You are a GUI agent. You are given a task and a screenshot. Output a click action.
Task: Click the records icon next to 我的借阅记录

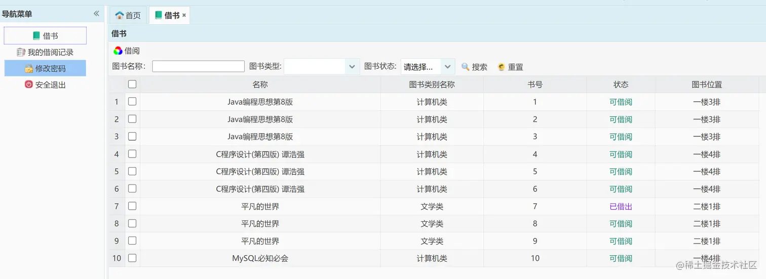point(21,52)
